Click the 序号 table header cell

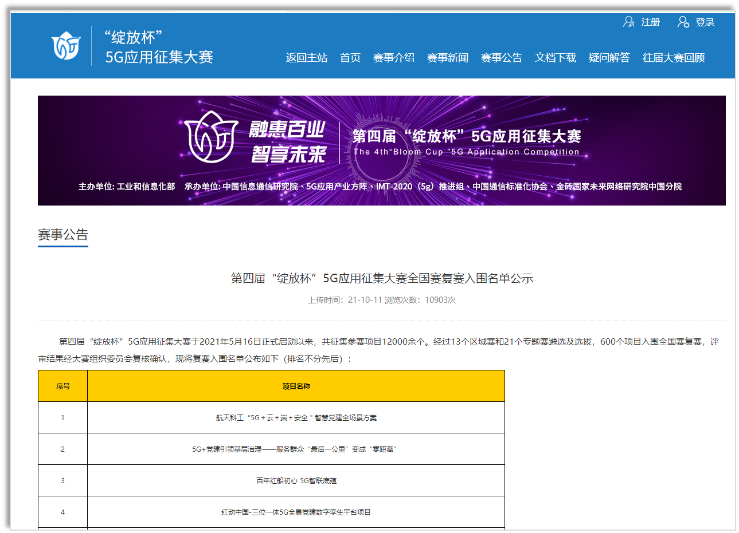point(63,386)
